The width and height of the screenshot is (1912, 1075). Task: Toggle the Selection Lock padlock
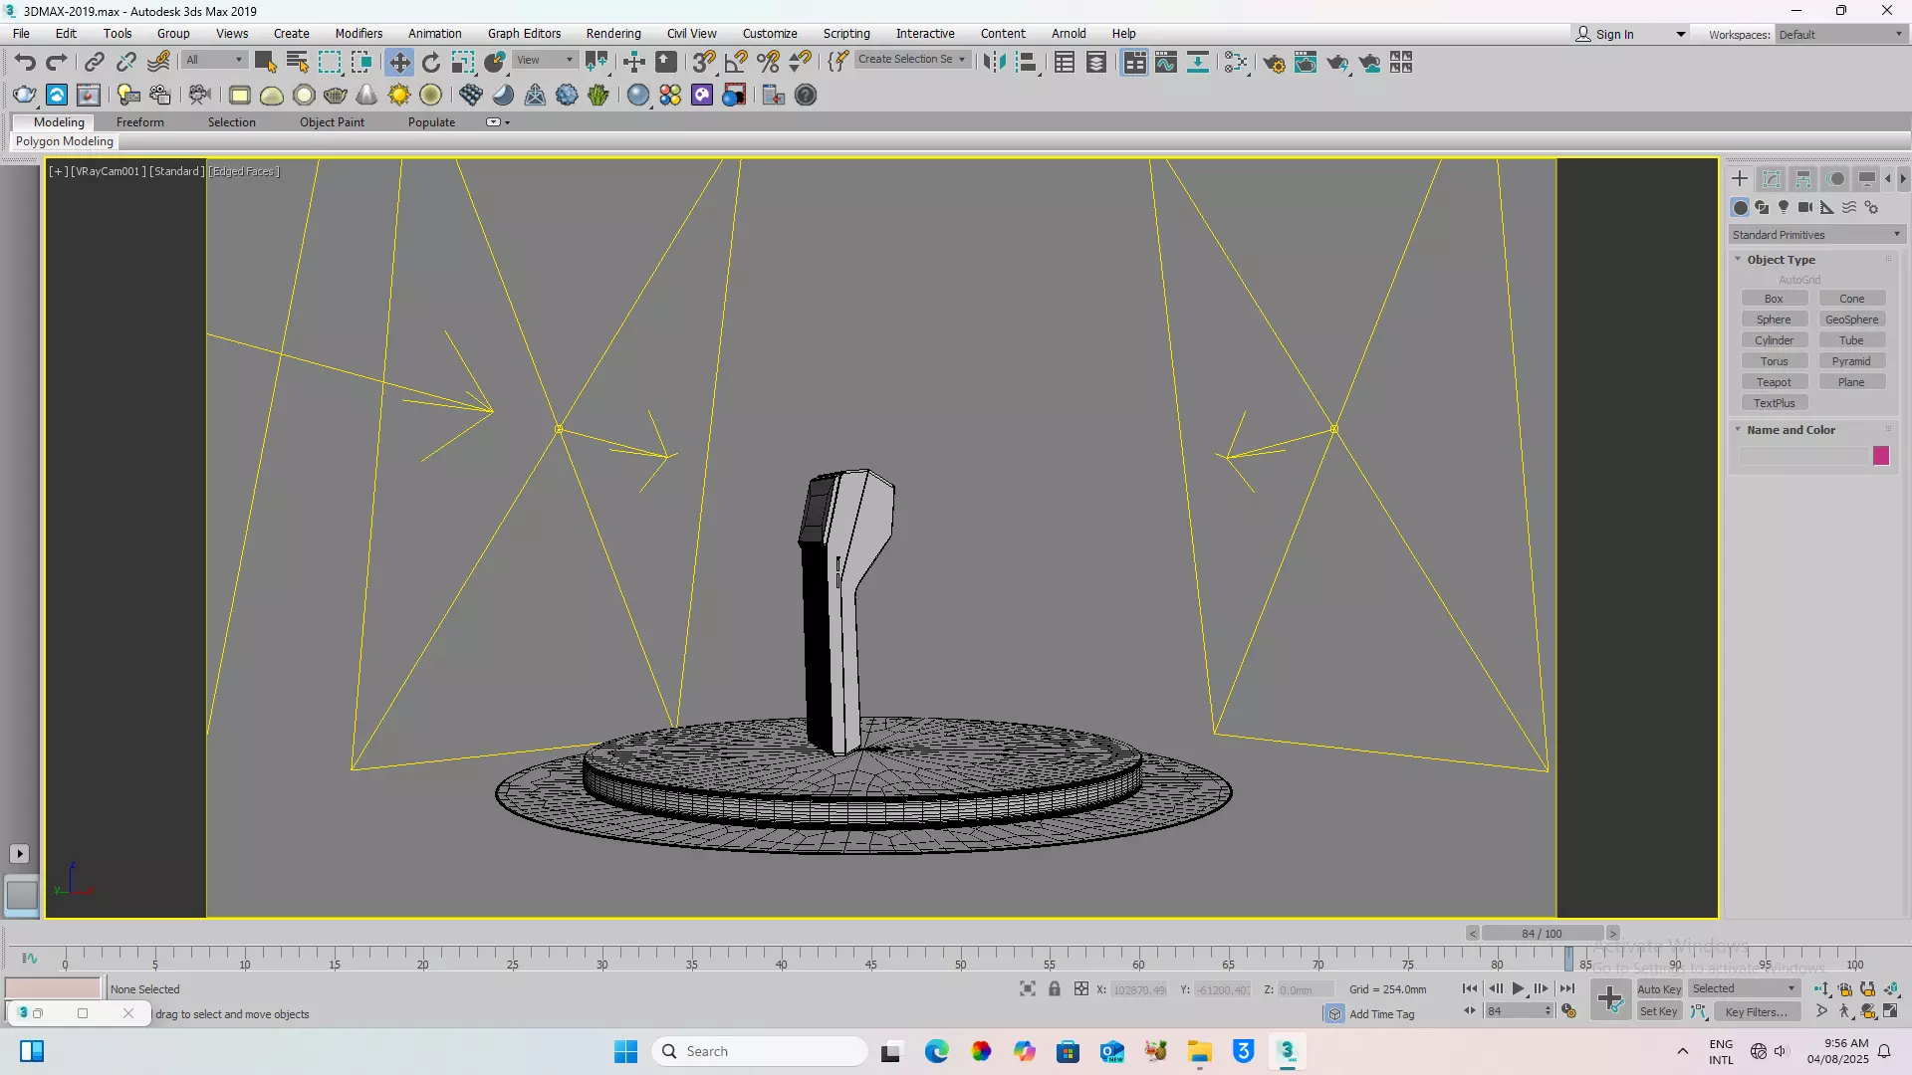(x=1054, y=988)
